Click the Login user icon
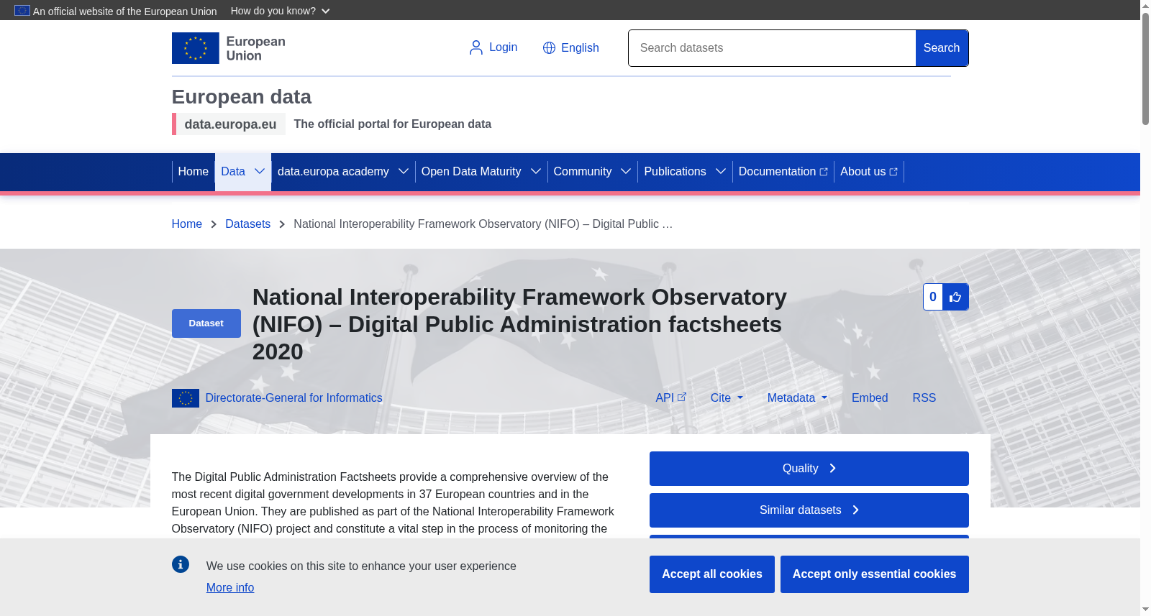The image size is (1151, 616). click(476, 47)
